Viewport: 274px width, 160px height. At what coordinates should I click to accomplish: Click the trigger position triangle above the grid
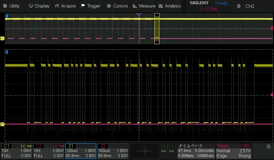coord(139,15)
